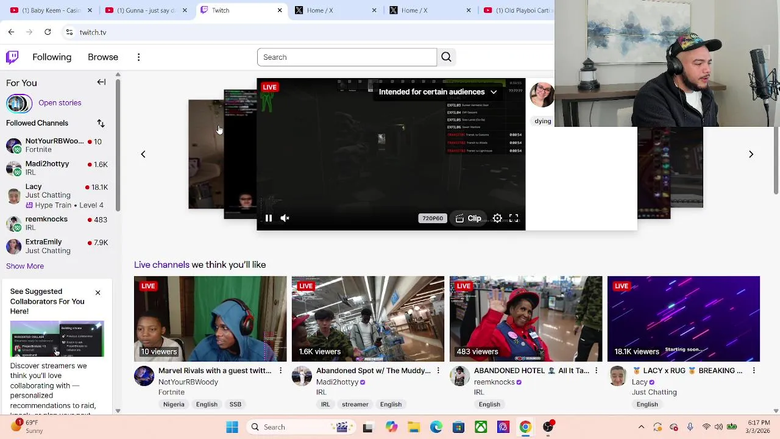780x439 pixels.
Task: Show the previous carousel stream
Action: point(143,154)
